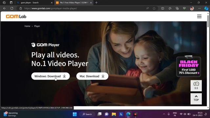Open Settings and more ellipsis menu
This screenshot has height=118, width=210.
click(199, 9)
